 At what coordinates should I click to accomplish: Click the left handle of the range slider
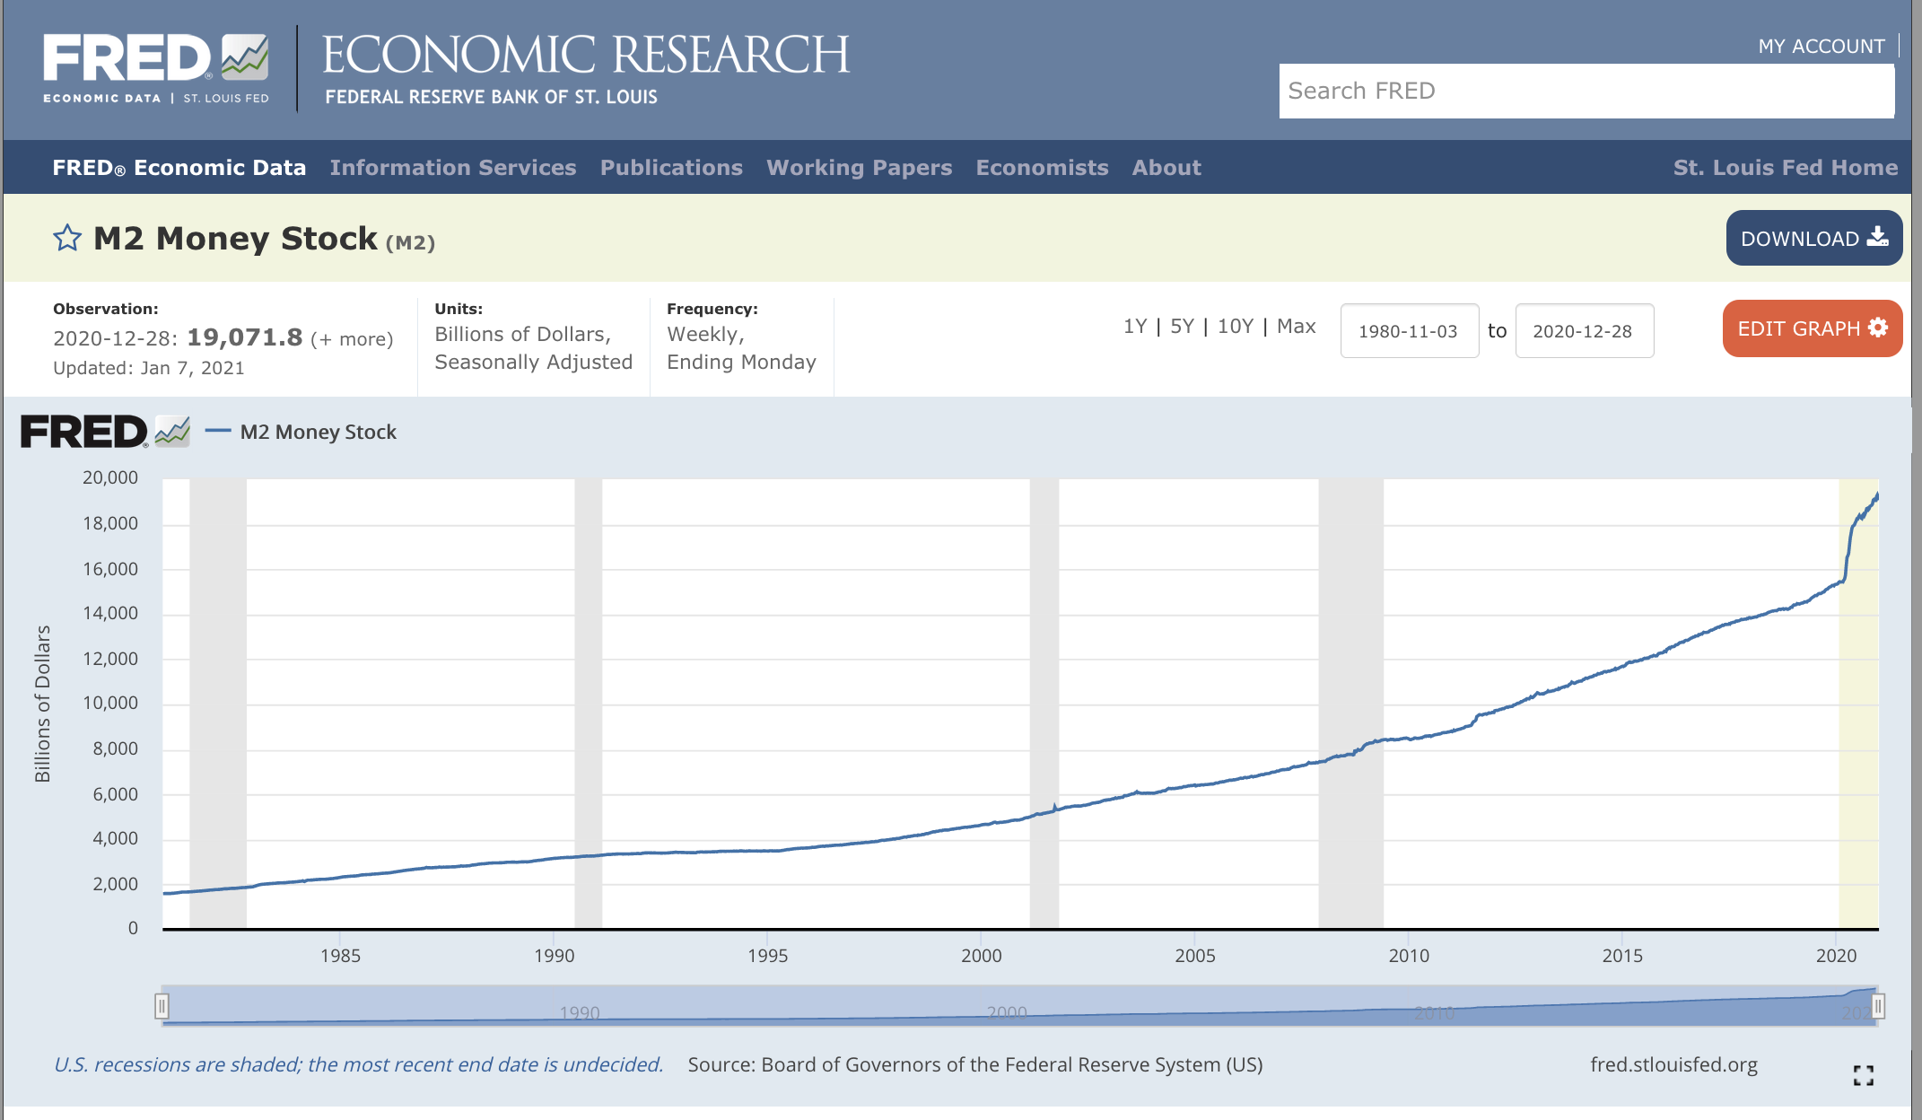click(x=162, y=1006)
